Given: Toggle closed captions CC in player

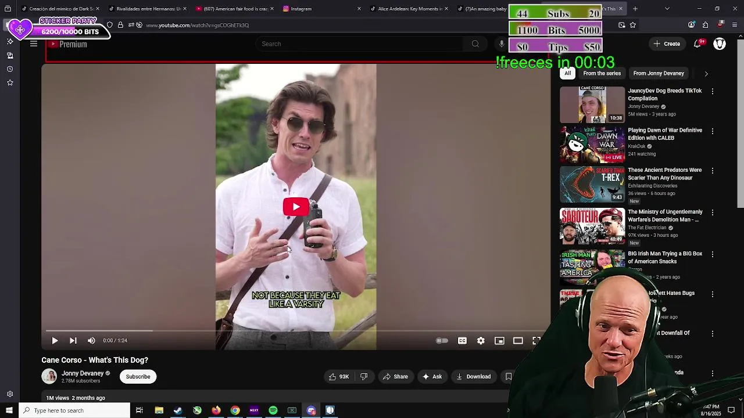Looking at the screenshot, I should click(462, 341).
